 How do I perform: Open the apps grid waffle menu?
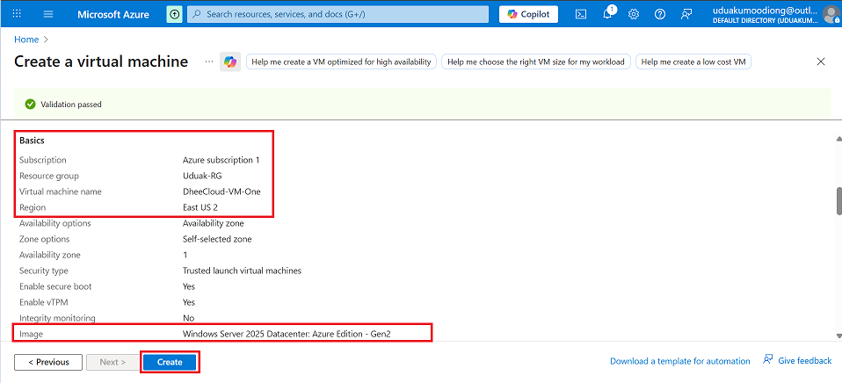[17, 14]
